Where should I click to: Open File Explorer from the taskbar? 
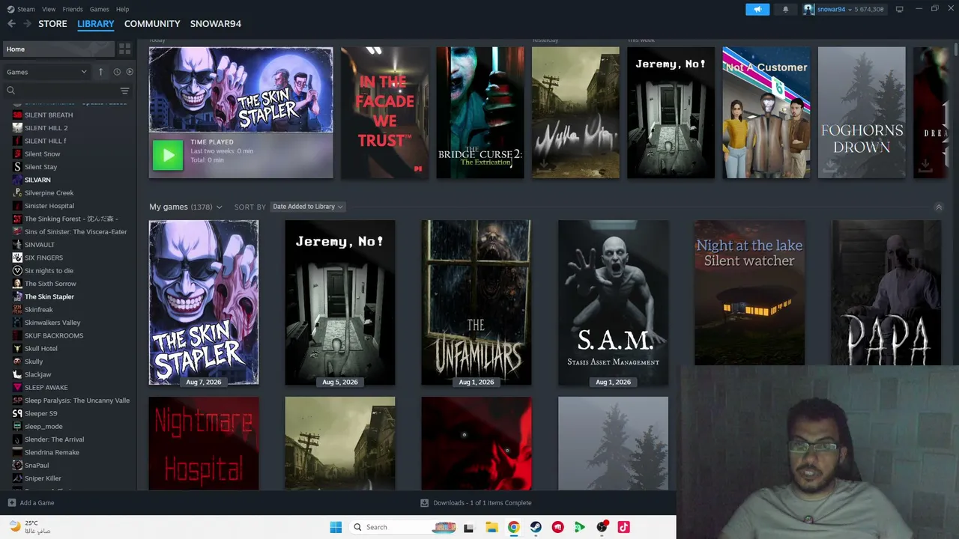491,527
